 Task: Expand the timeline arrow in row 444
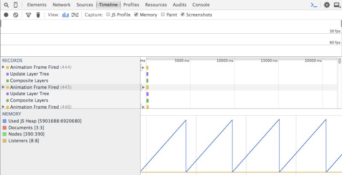143,67
